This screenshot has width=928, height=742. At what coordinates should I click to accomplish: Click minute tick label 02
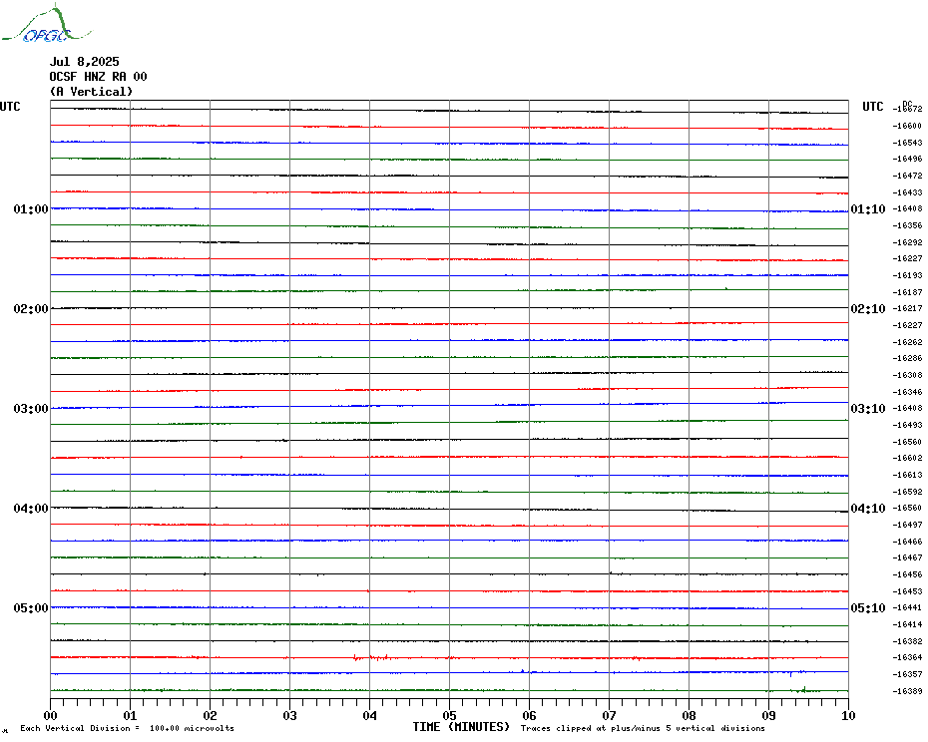click(x=211, y=715)
